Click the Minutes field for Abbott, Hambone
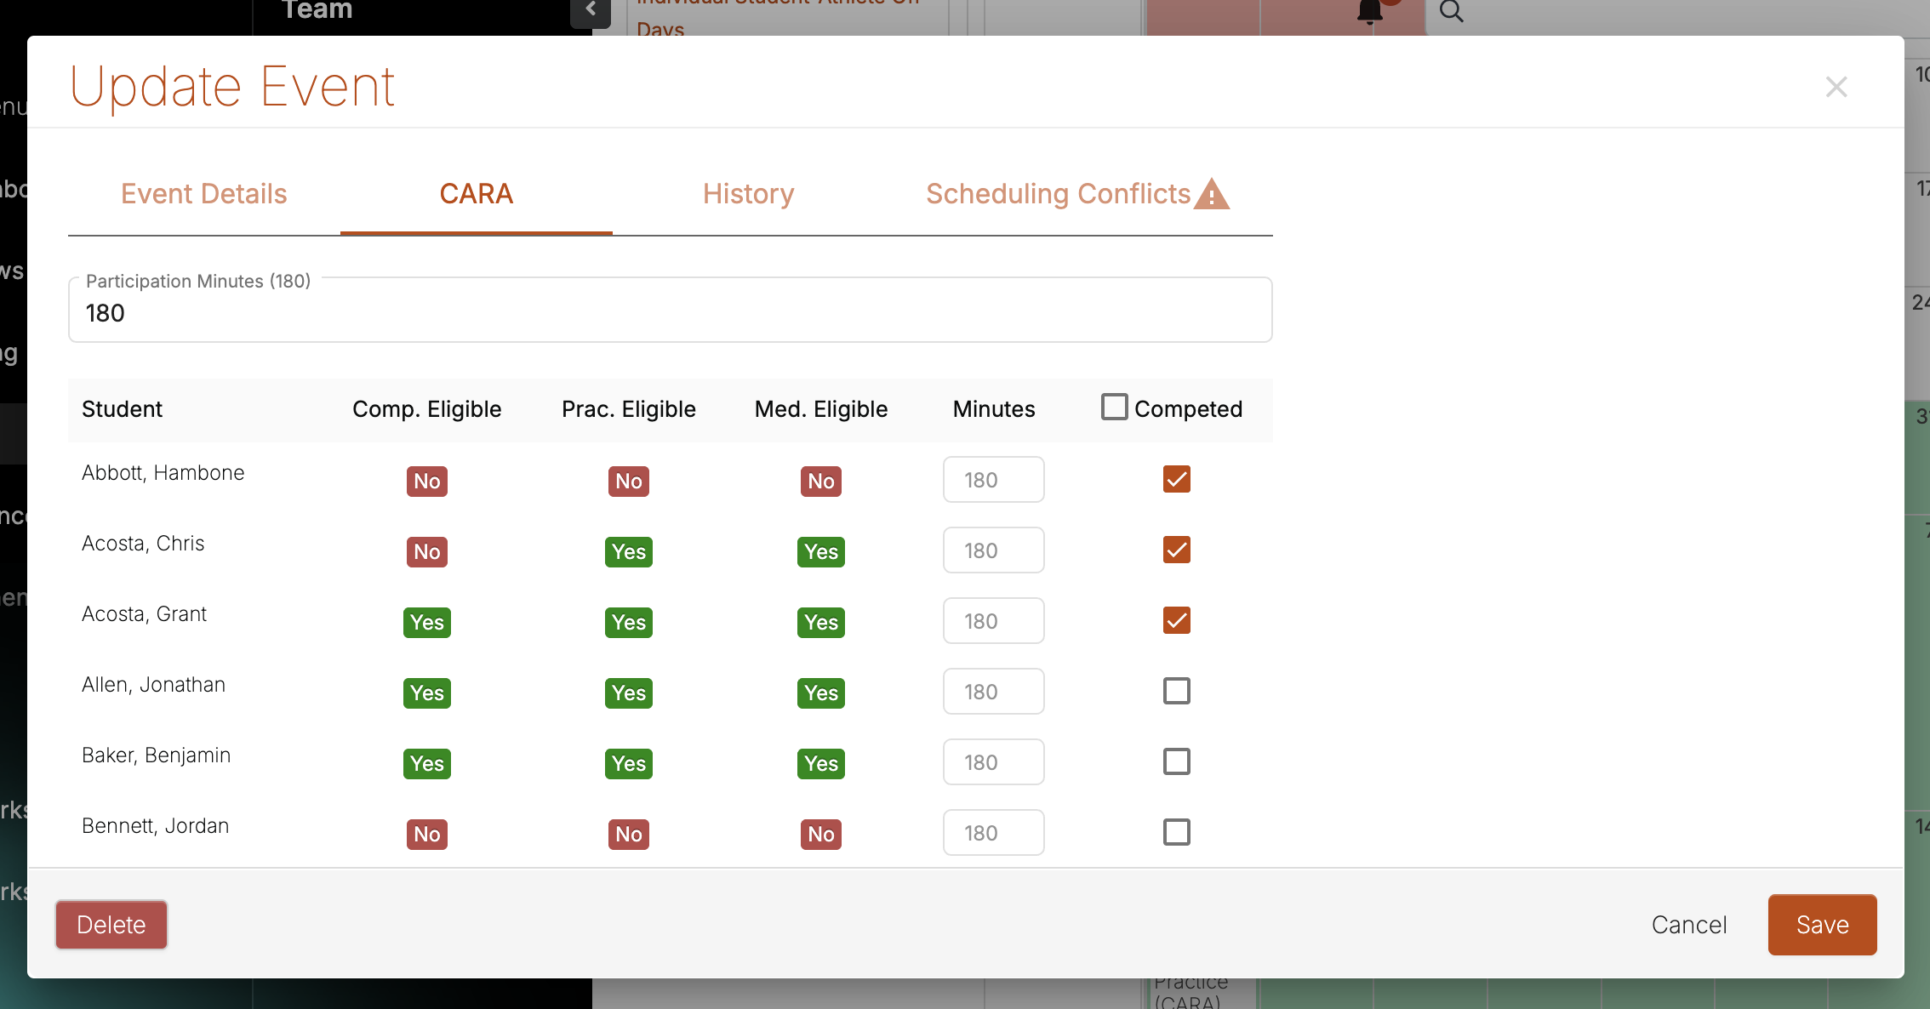Viewport: 1930px width, 1009px height. [x=993, y=480]
